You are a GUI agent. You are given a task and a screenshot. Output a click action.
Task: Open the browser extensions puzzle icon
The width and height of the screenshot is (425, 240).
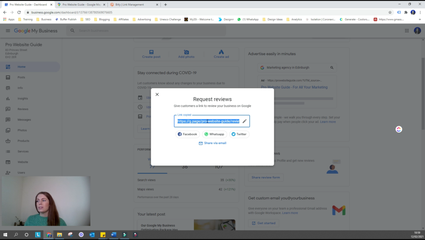coord(406,12)
